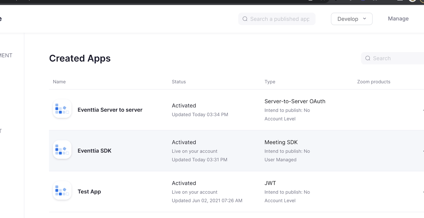Click the Test App blue grid icon
This screenshot has width=424, height=218.
pos(62,191)
